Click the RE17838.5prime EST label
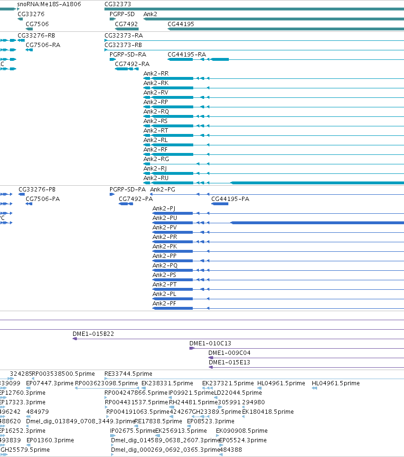The height and width of the screenshot is (457, 404). (x=158, y=421)
